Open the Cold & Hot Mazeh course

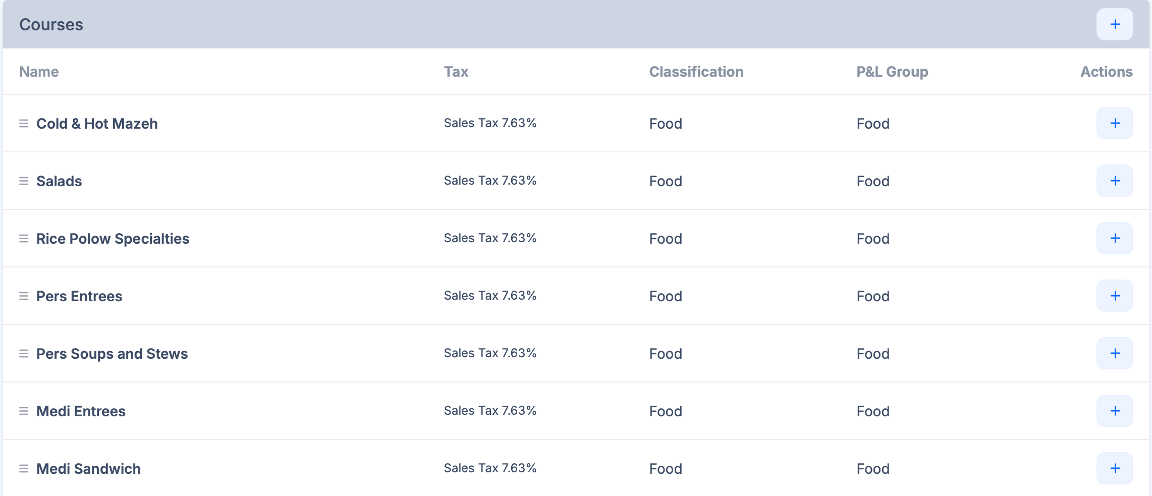[97, 124]
